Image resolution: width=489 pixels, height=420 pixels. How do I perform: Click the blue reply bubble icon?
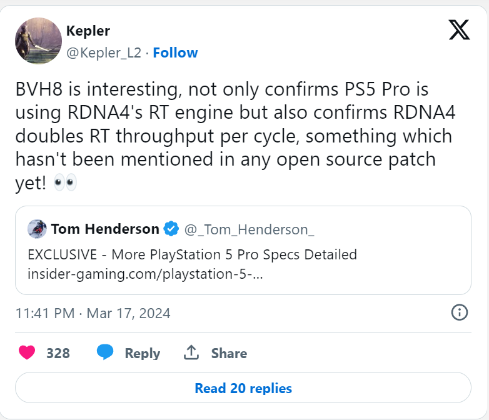click(105, 352)
